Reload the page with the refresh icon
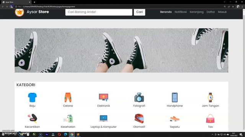 [11, 7]
